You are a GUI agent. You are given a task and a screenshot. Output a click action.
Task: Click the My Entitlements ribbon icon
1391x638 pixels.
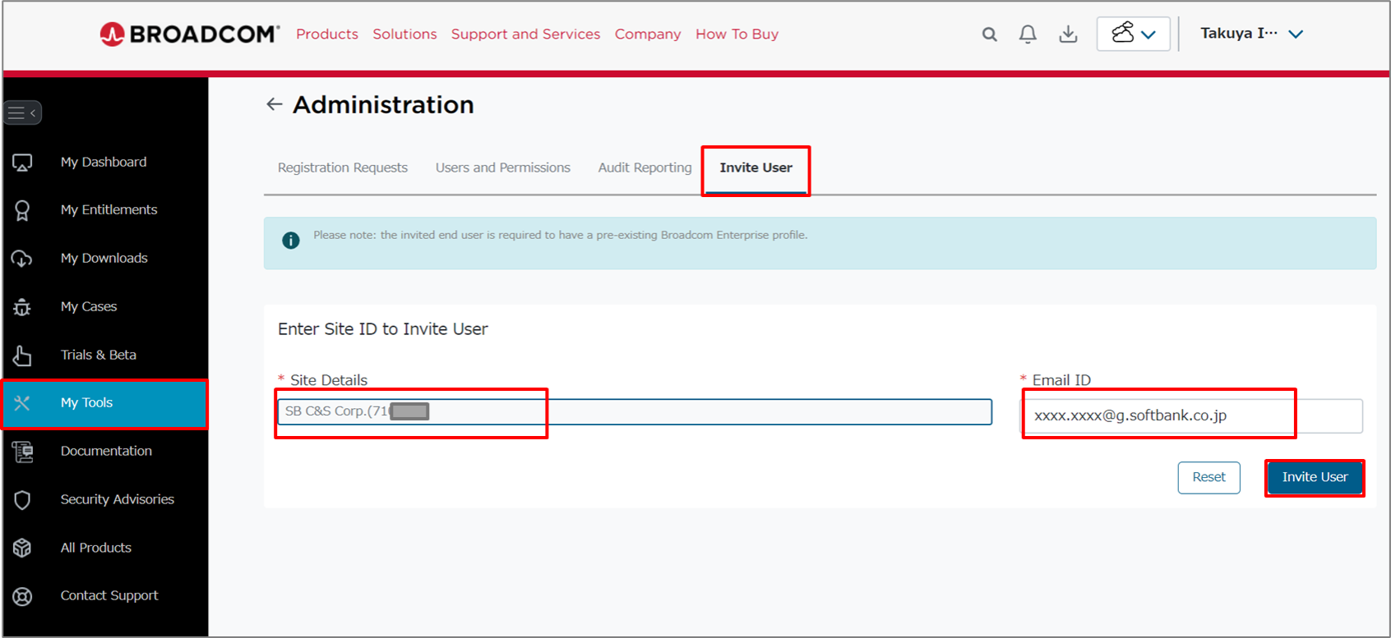pyautogui.click(x=22, y=210)
